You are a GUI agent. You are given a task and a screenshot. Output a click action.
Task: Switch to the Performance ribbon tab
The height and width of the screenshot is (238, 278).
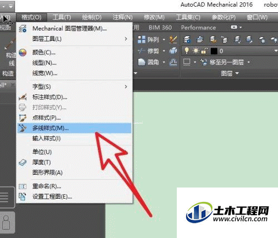coord(198,28)
